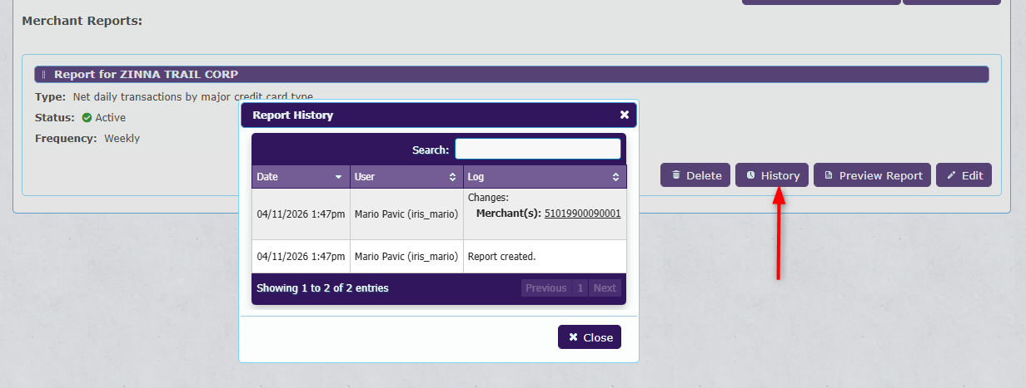Click the Preview Report document icon button
The image size is (1026, 388).
871,175
